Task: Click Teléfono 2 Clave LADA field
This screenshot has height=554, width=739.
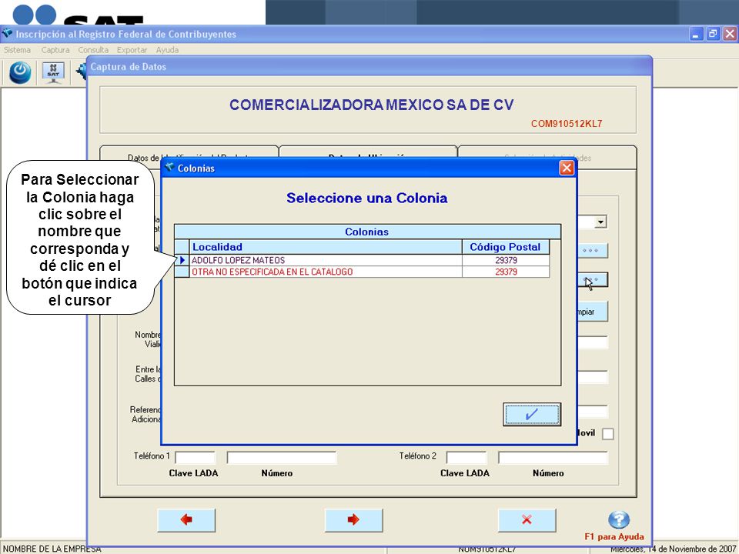Action: point(466,457)
